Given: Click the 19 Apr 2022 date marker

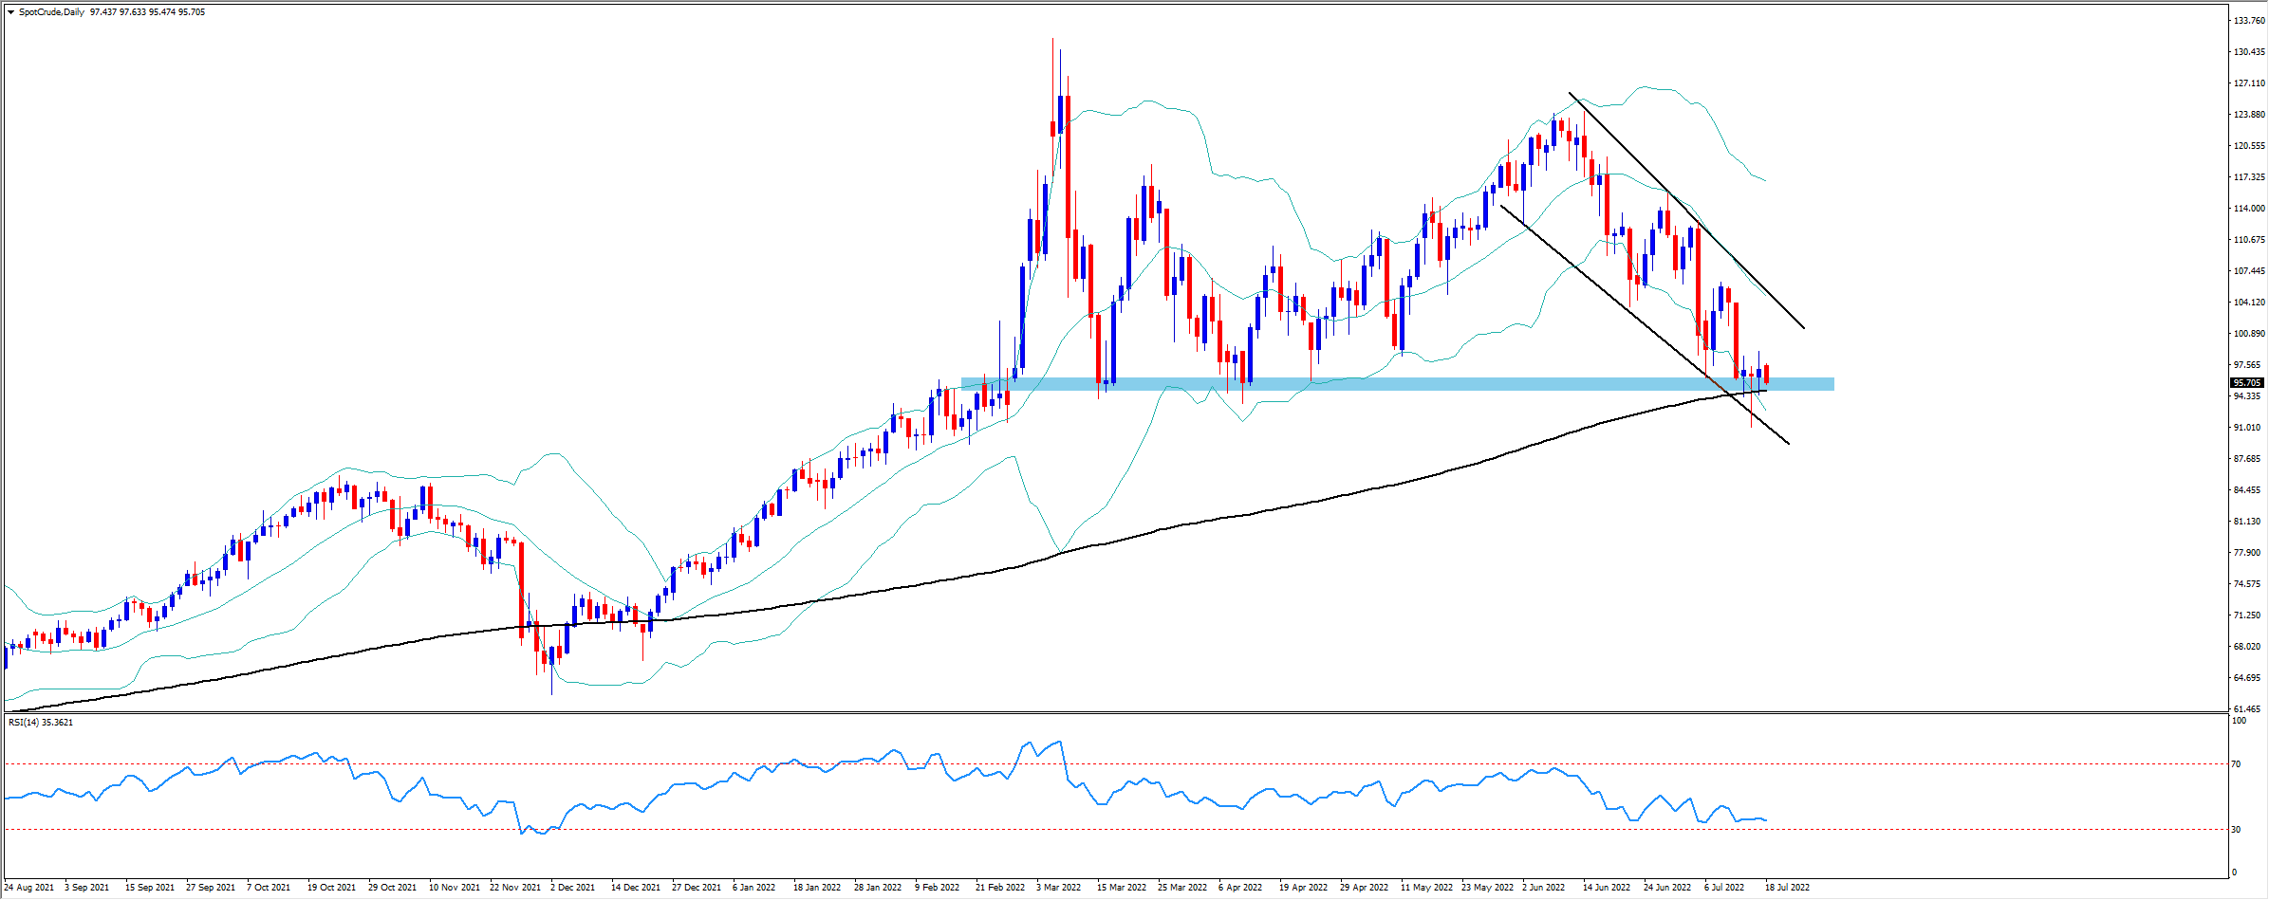Looking at the screenshot, I should [1304, 888].
